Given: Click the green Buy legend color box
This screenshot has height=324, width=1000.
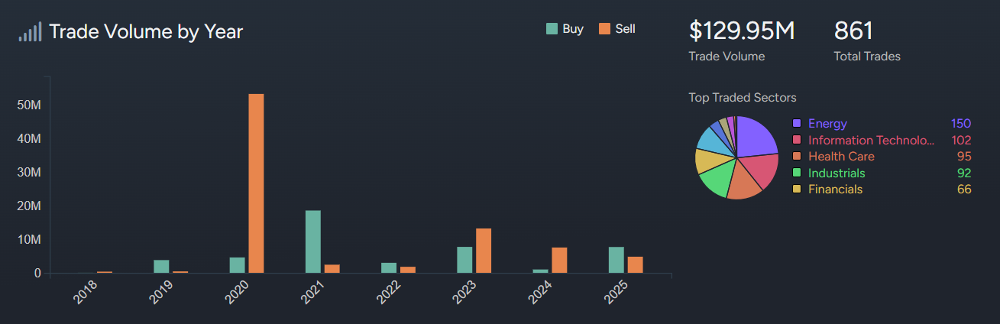Looking at the screenshot, I should tap(552, 29).
